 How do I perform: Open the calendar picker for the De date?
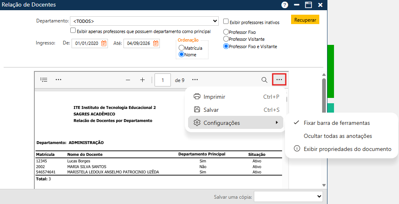[104, 43]
